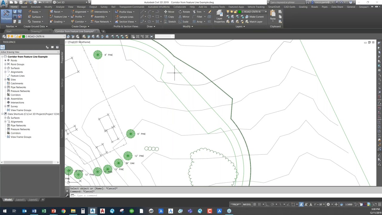382x215 pixels.
Task: Select the Move tool
Action: tap(169, 12)
